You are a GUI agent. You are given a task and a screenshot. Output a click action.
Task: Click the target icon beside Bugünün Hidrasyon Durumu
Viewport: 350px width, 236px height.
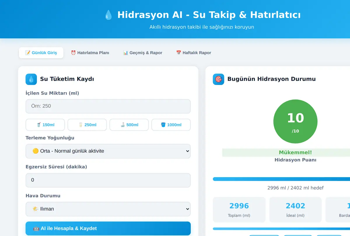click(x=218, y=79)
